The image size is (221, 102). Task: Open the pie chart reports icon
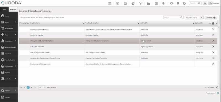click(133, 3)
